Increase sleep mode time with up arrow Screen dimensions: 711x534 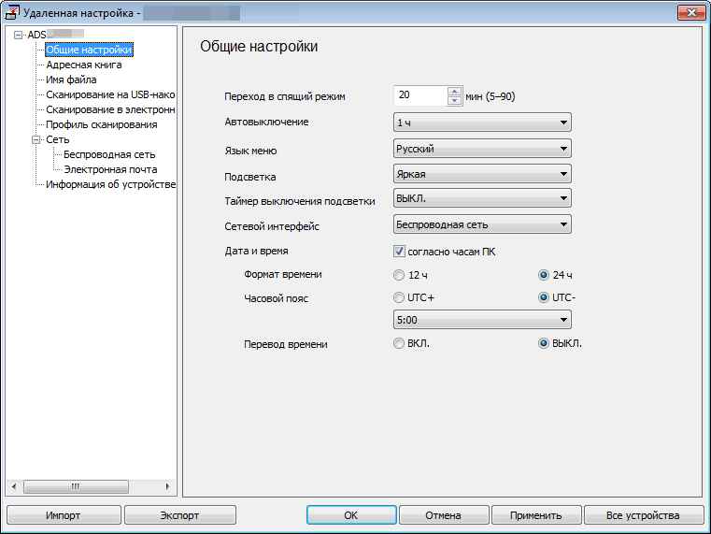coord(454,92)
